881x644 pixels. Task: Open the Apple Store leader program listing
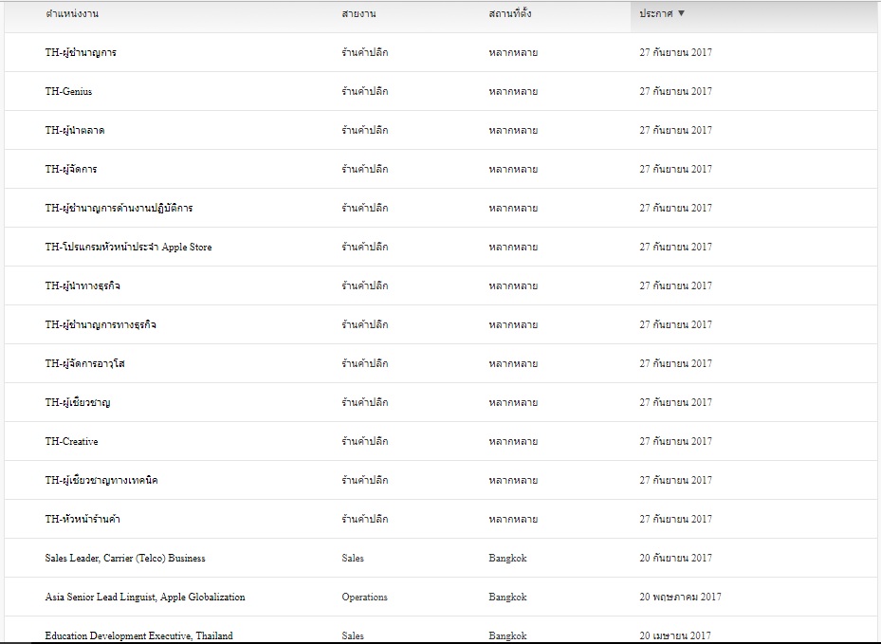128,248
